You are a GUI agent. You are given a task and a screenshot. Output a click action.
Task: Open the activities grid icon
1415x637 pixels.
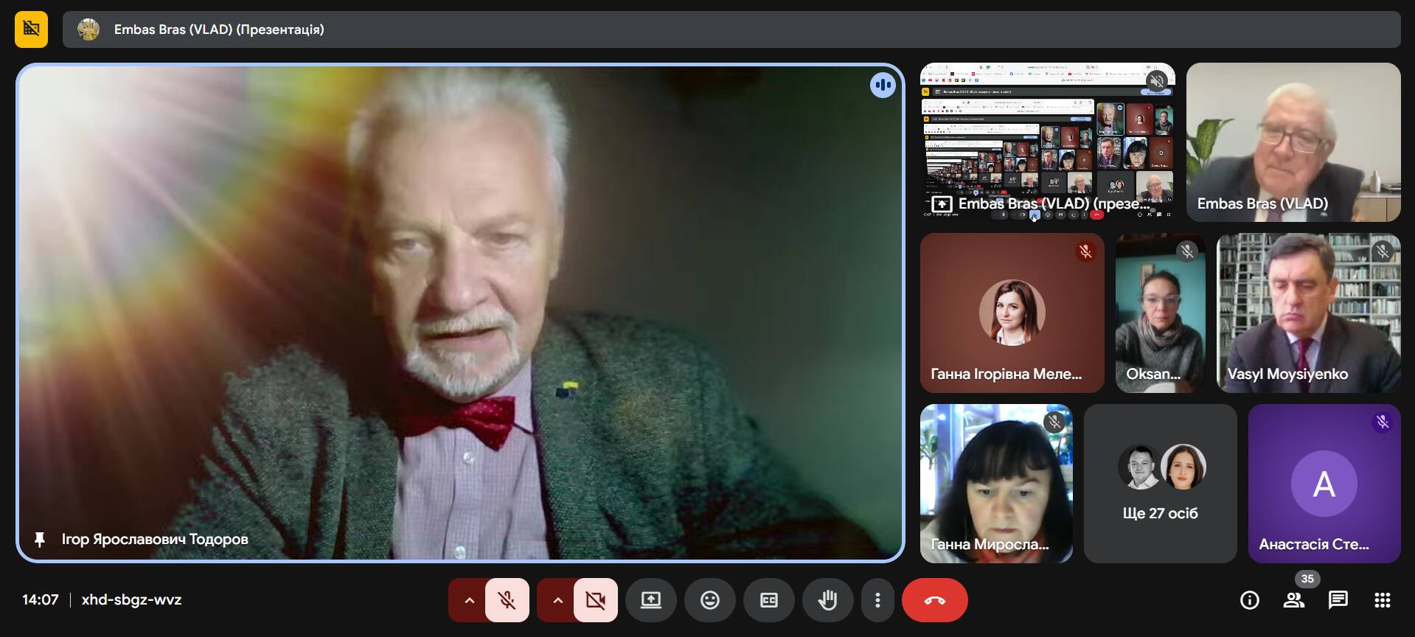[1382, 600]
